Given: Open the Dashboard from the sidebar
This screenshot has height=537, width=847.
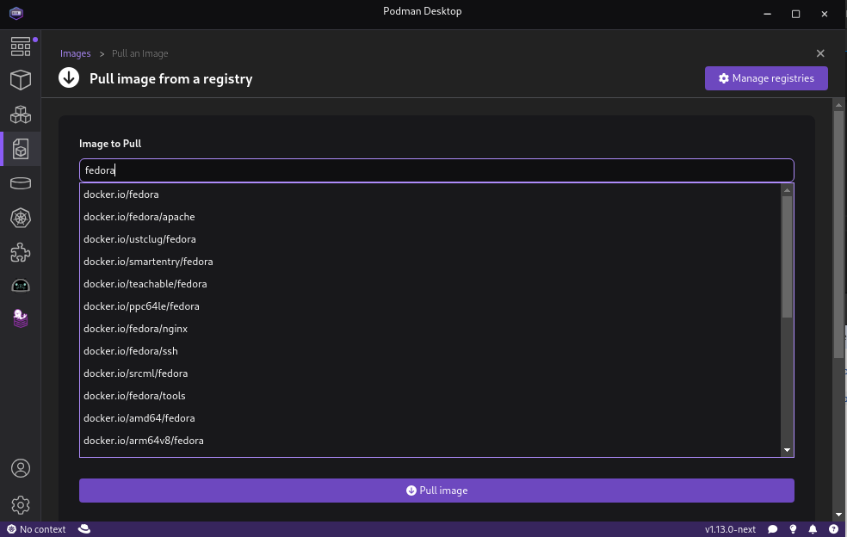Looking at the screenshot, I should [21, 46].
